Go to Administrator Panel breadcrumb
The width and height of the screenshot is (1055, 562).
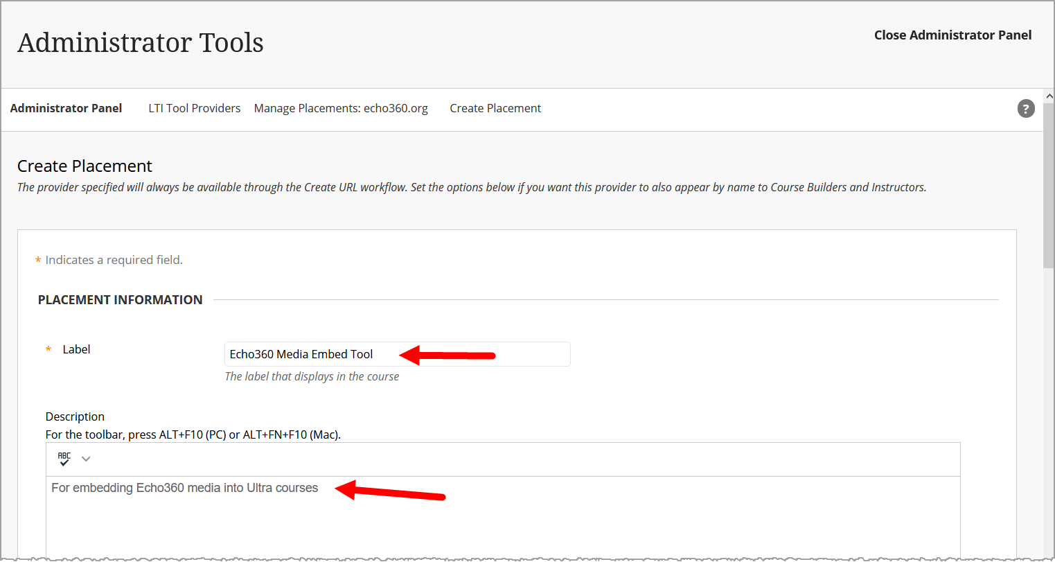66,108
